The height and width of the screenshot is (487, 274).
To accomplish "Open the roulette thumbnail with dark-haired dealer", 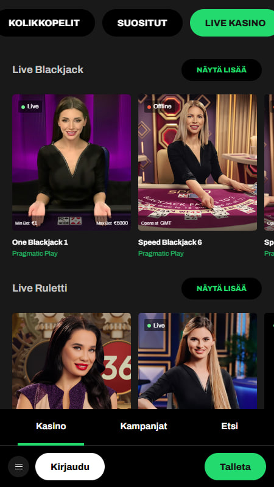I will pos(71,361).
